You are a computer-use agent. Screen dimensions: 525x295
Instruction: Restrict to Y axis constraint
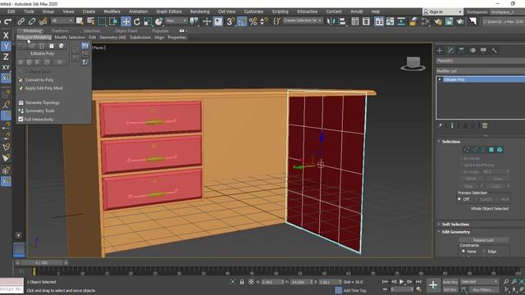click(6, 46)
